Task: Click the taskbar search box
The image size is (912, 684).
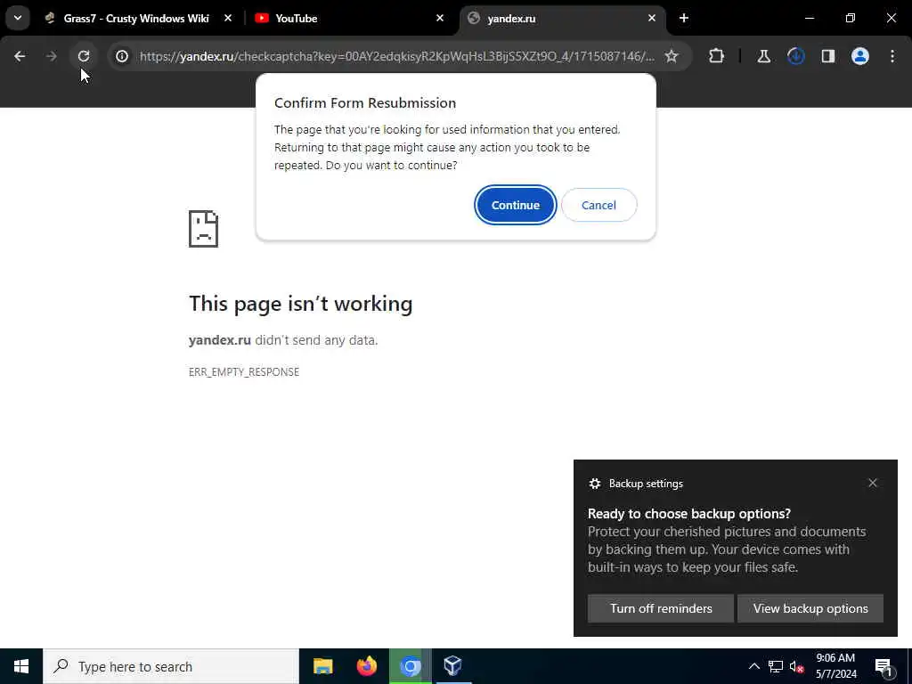Action: 171,666
